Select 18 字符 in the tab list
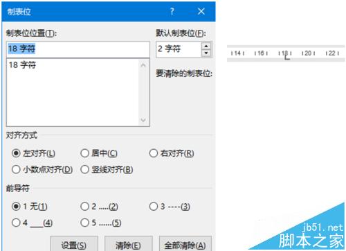 [x=22, y=64]
